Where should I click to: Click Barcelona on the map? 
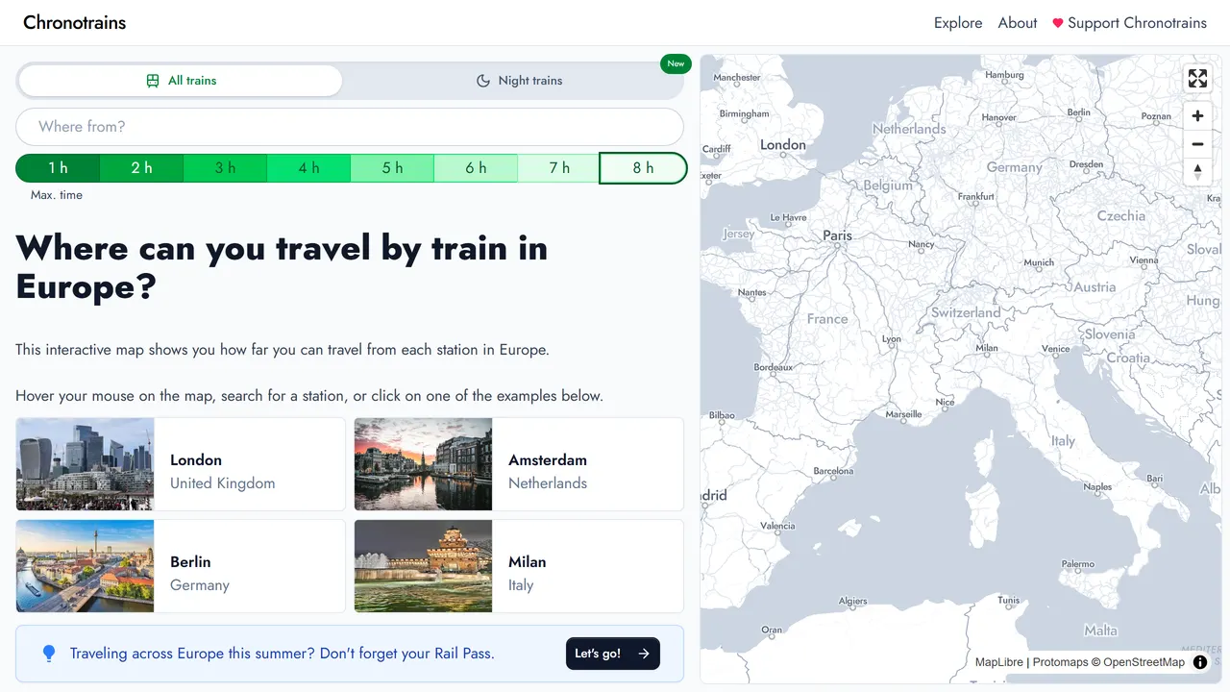833,471
